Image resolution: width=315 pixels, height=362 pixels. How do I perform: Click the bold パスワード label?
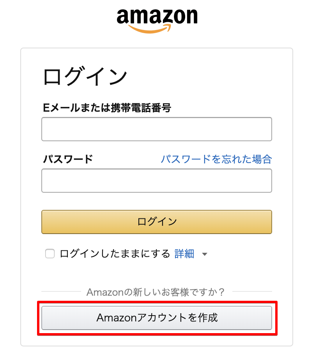click(x=68, y=159)
